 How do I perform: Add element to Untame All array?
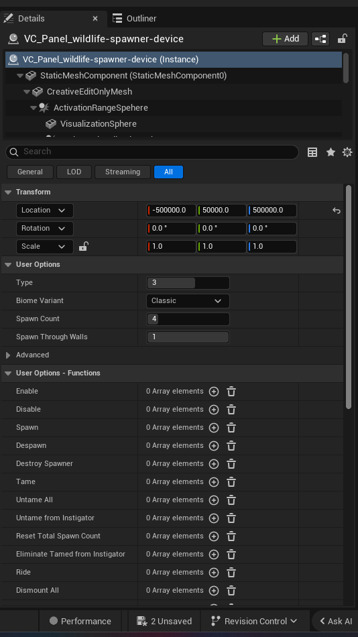(214, 500)
